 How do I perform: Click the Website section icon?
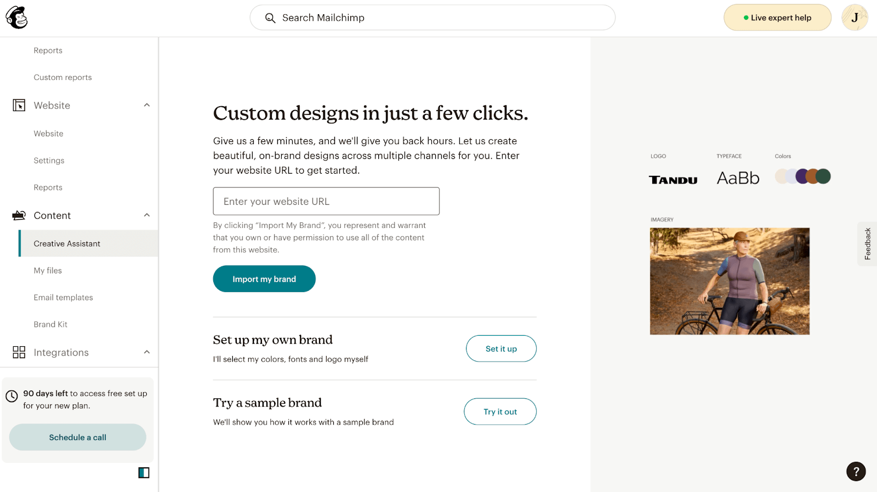click(19, 105)
